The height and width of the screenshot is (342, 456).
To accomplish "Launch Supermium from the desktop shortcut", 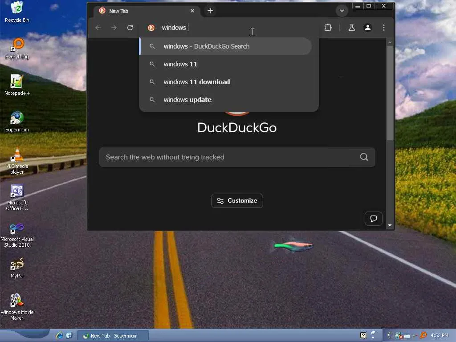I will pos(17,122).
